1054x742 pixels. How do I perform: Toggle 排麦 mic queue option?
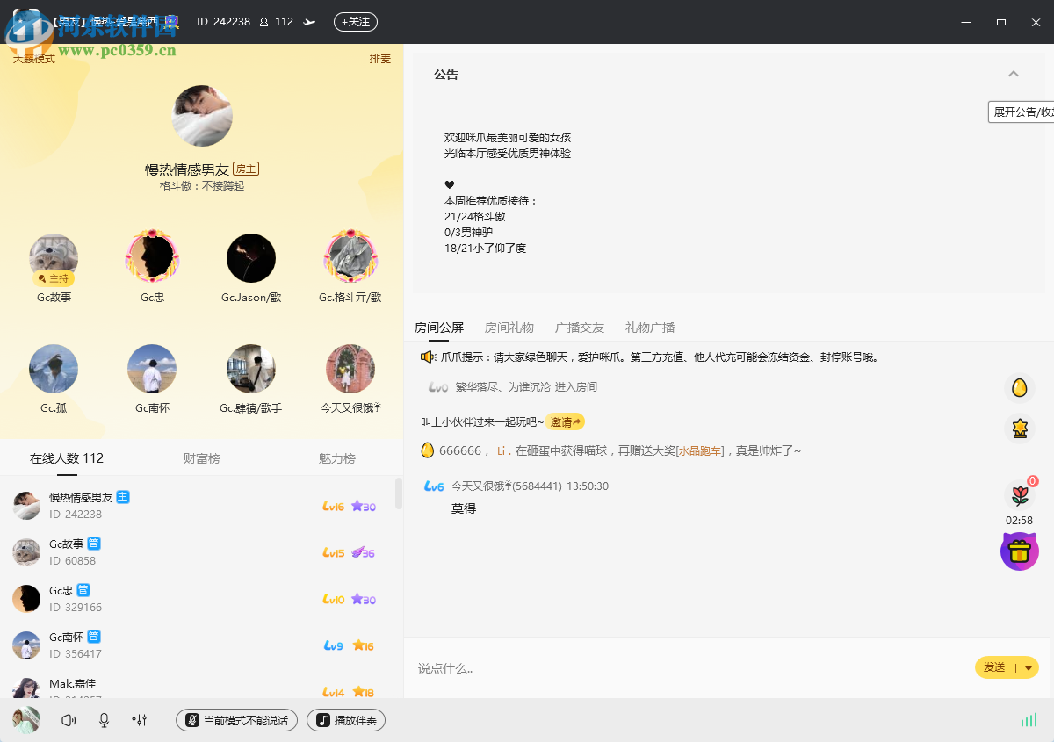point(379,59)
